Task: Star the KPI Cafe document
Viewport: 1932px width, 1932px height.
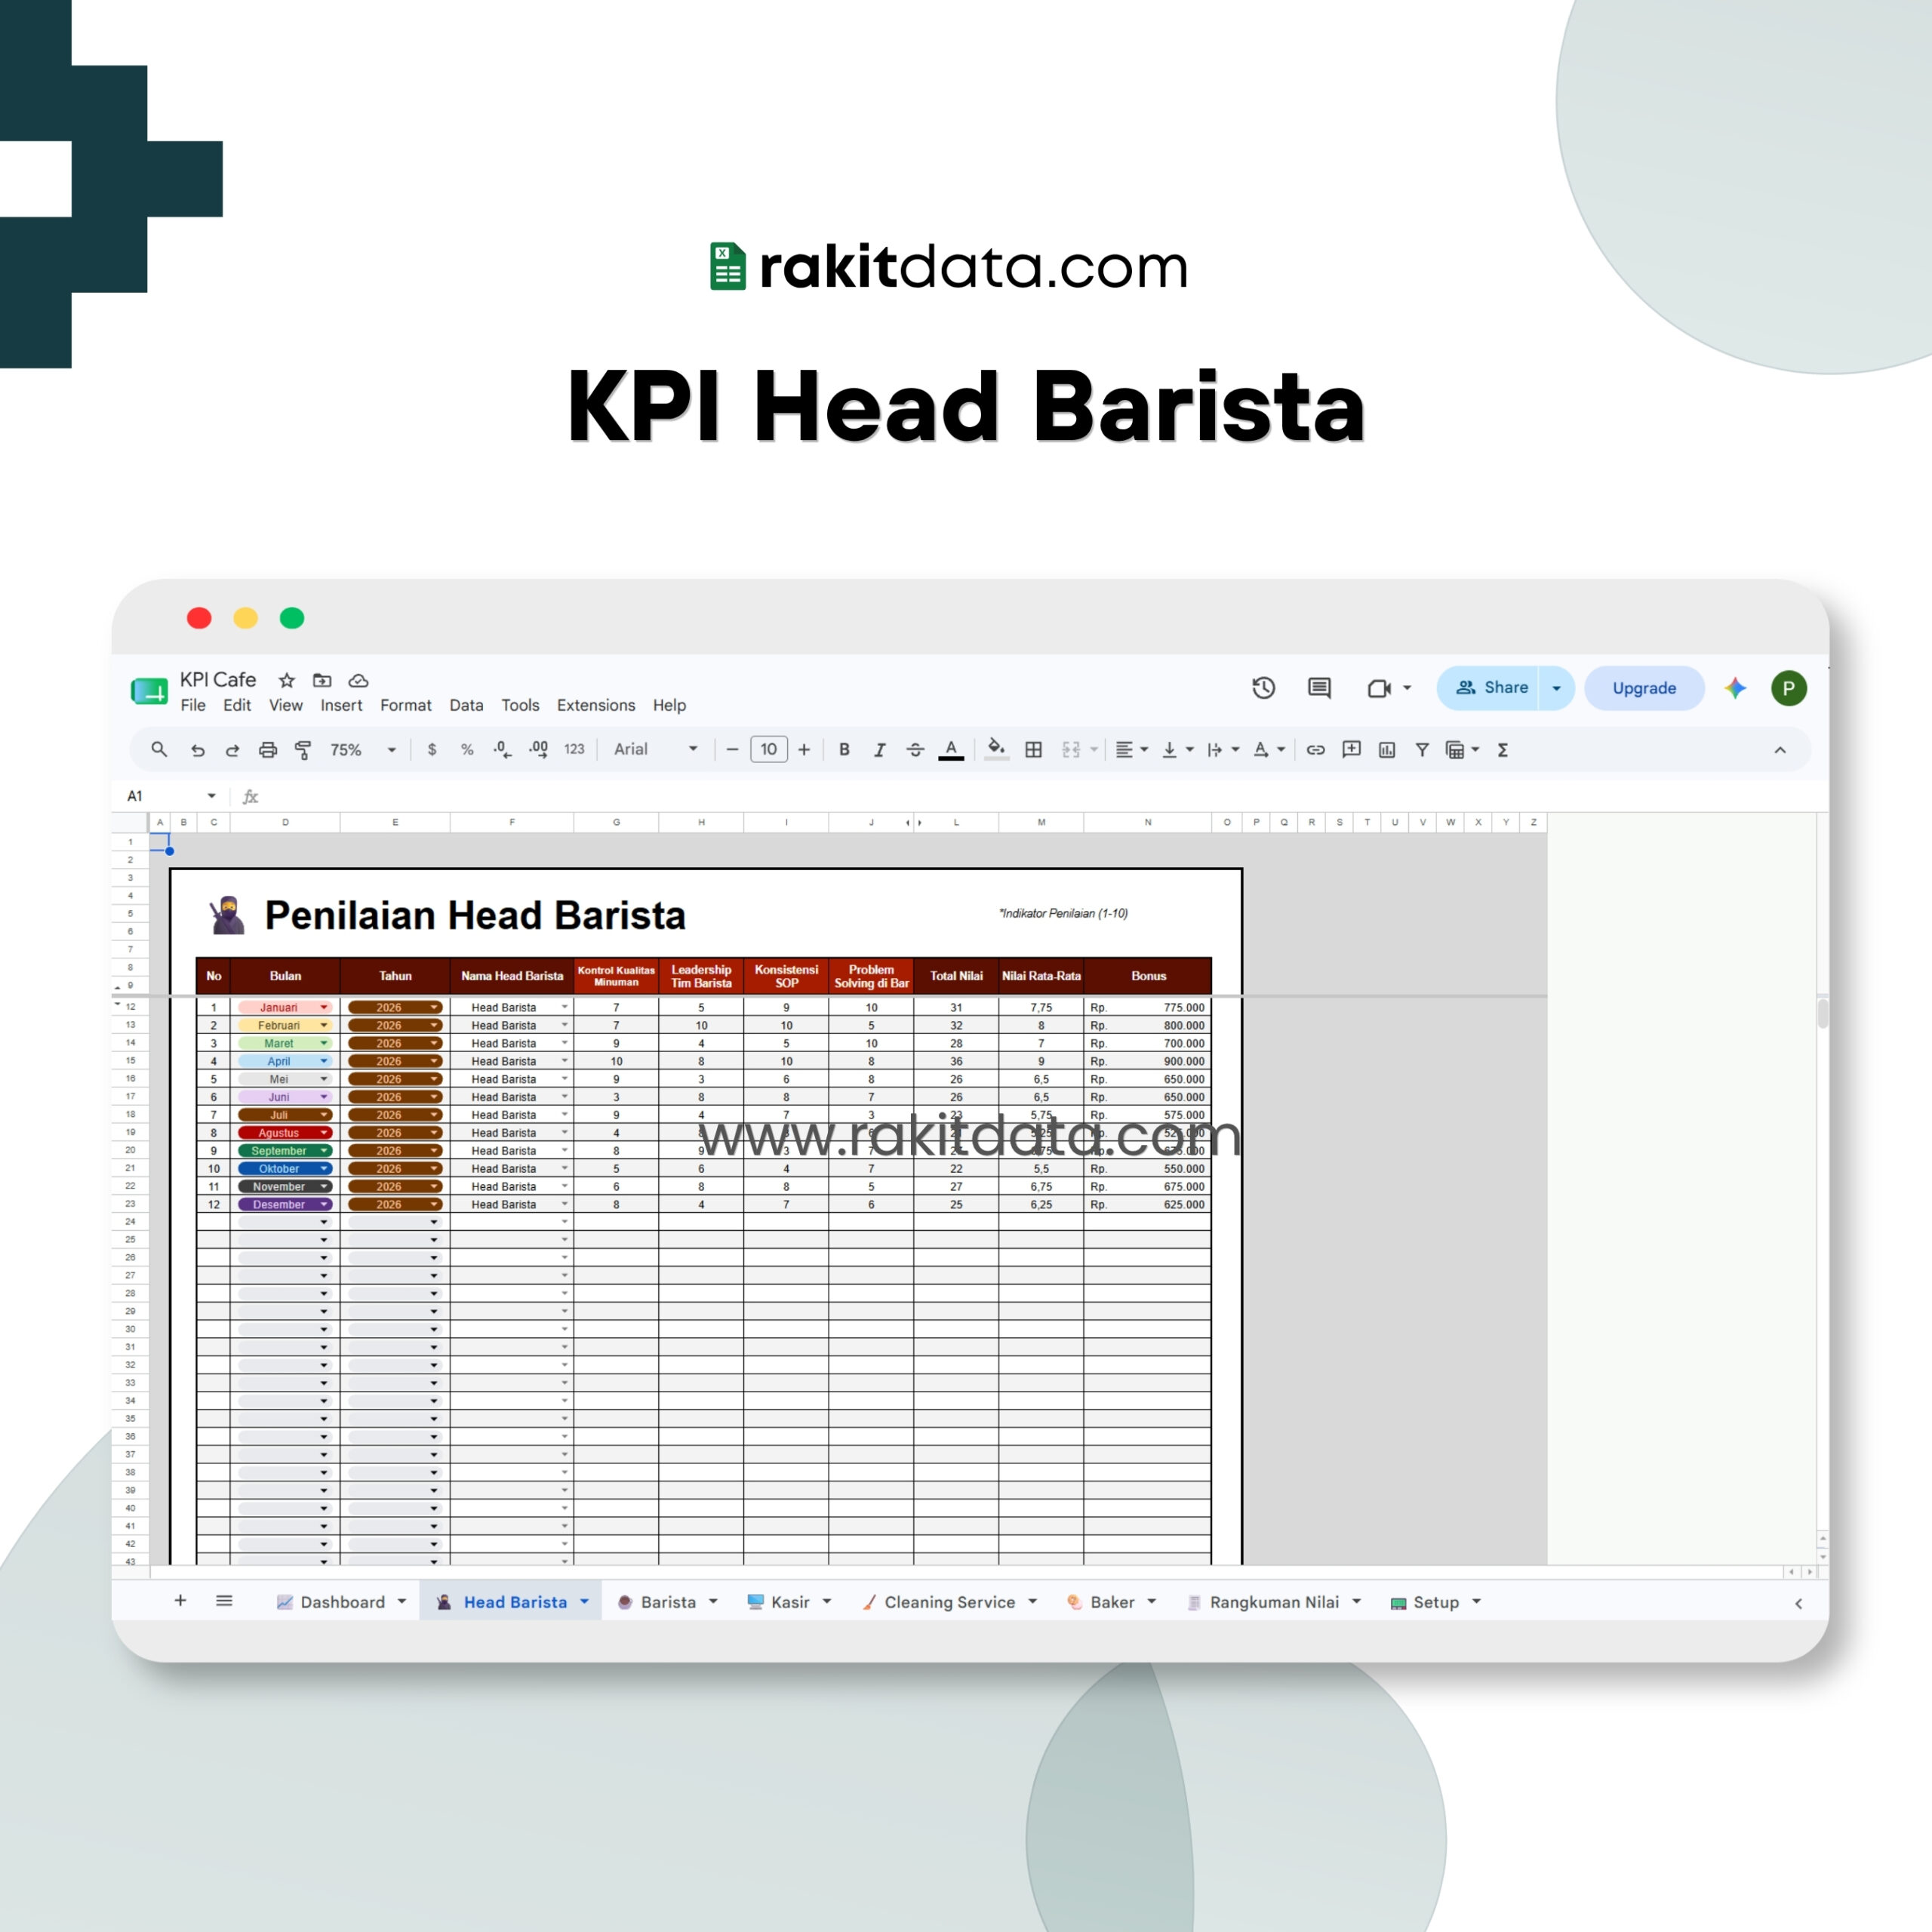Action: point(287,681)
